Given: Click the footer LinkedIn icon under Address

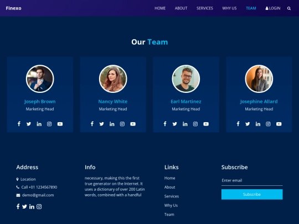Looking at the screenshot, I should (x=32, y=206).
